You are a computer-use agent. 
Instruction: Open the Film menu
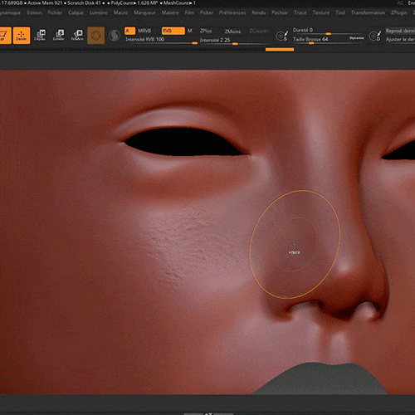189,12
